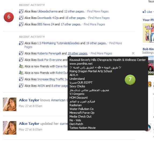
Task: Select 'Water Pollution Co' entry
Action: pyautogui.click(x=82, y=109)
